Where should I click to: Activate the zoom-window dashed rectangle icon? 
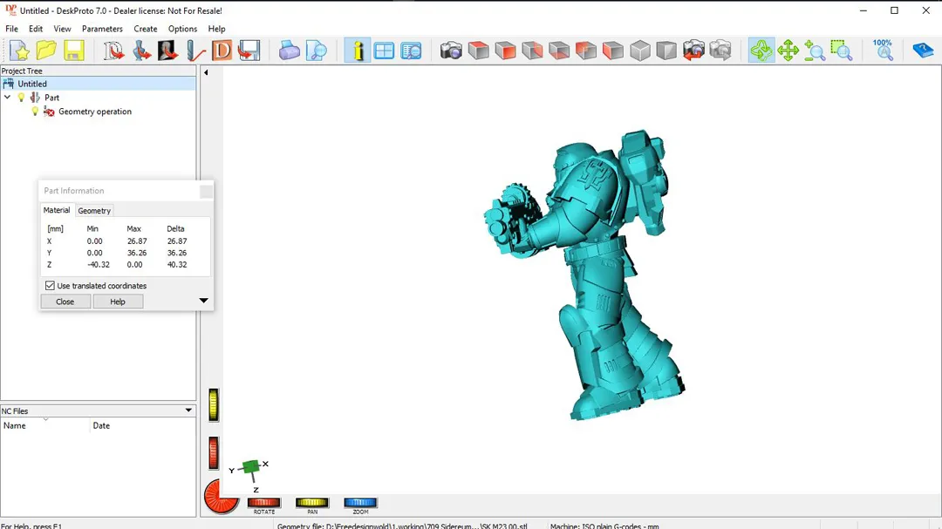tap(842, 51)
